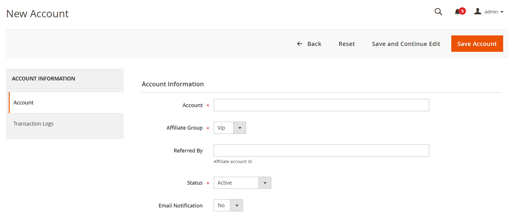Click the Save Account button
The height and width of the screenshot is (223, 519).
(x=477, y=44)
